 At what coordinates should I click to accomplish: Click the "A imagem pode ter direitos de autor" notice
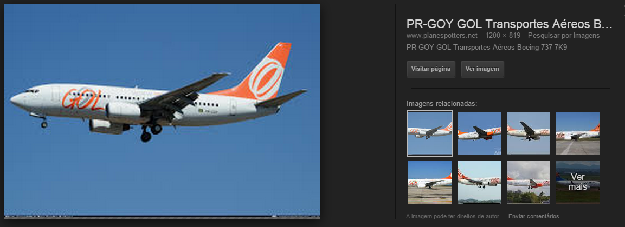453,216
